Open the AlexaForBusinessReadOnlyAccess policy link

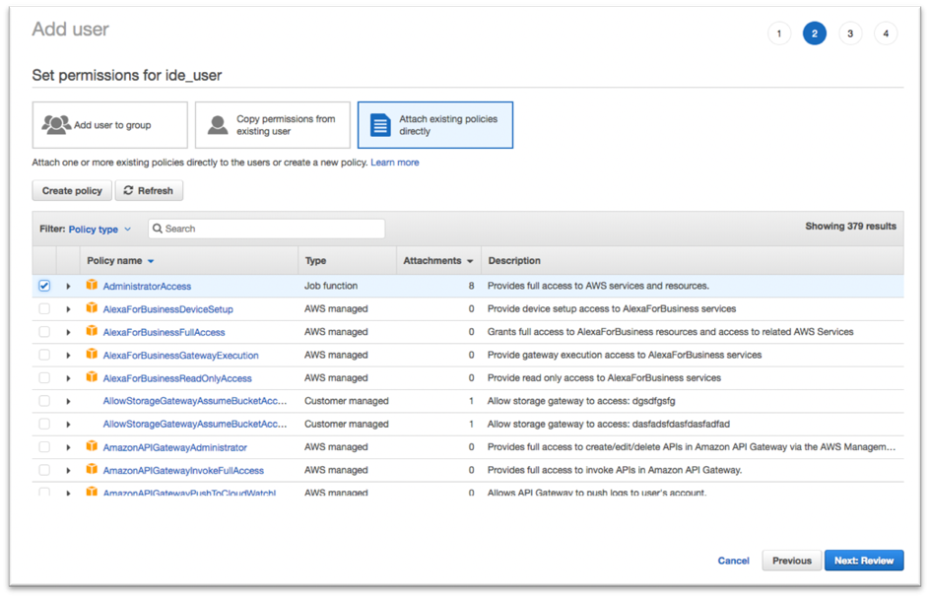point(177,378)
